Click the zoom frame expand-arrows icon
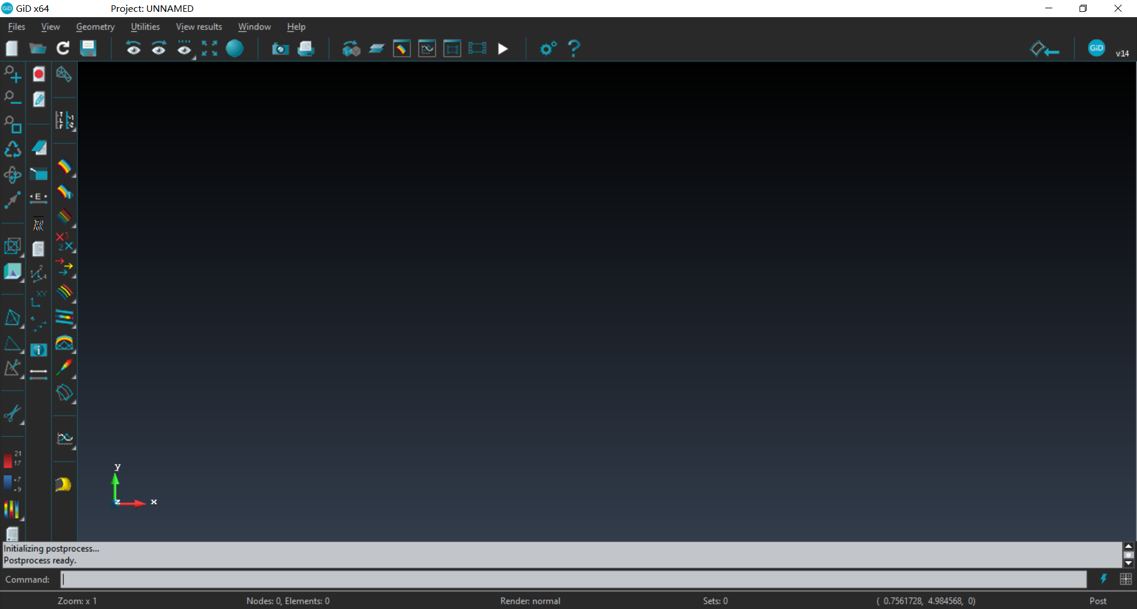Screen dimensions: 1137x609 click(210, 49)
